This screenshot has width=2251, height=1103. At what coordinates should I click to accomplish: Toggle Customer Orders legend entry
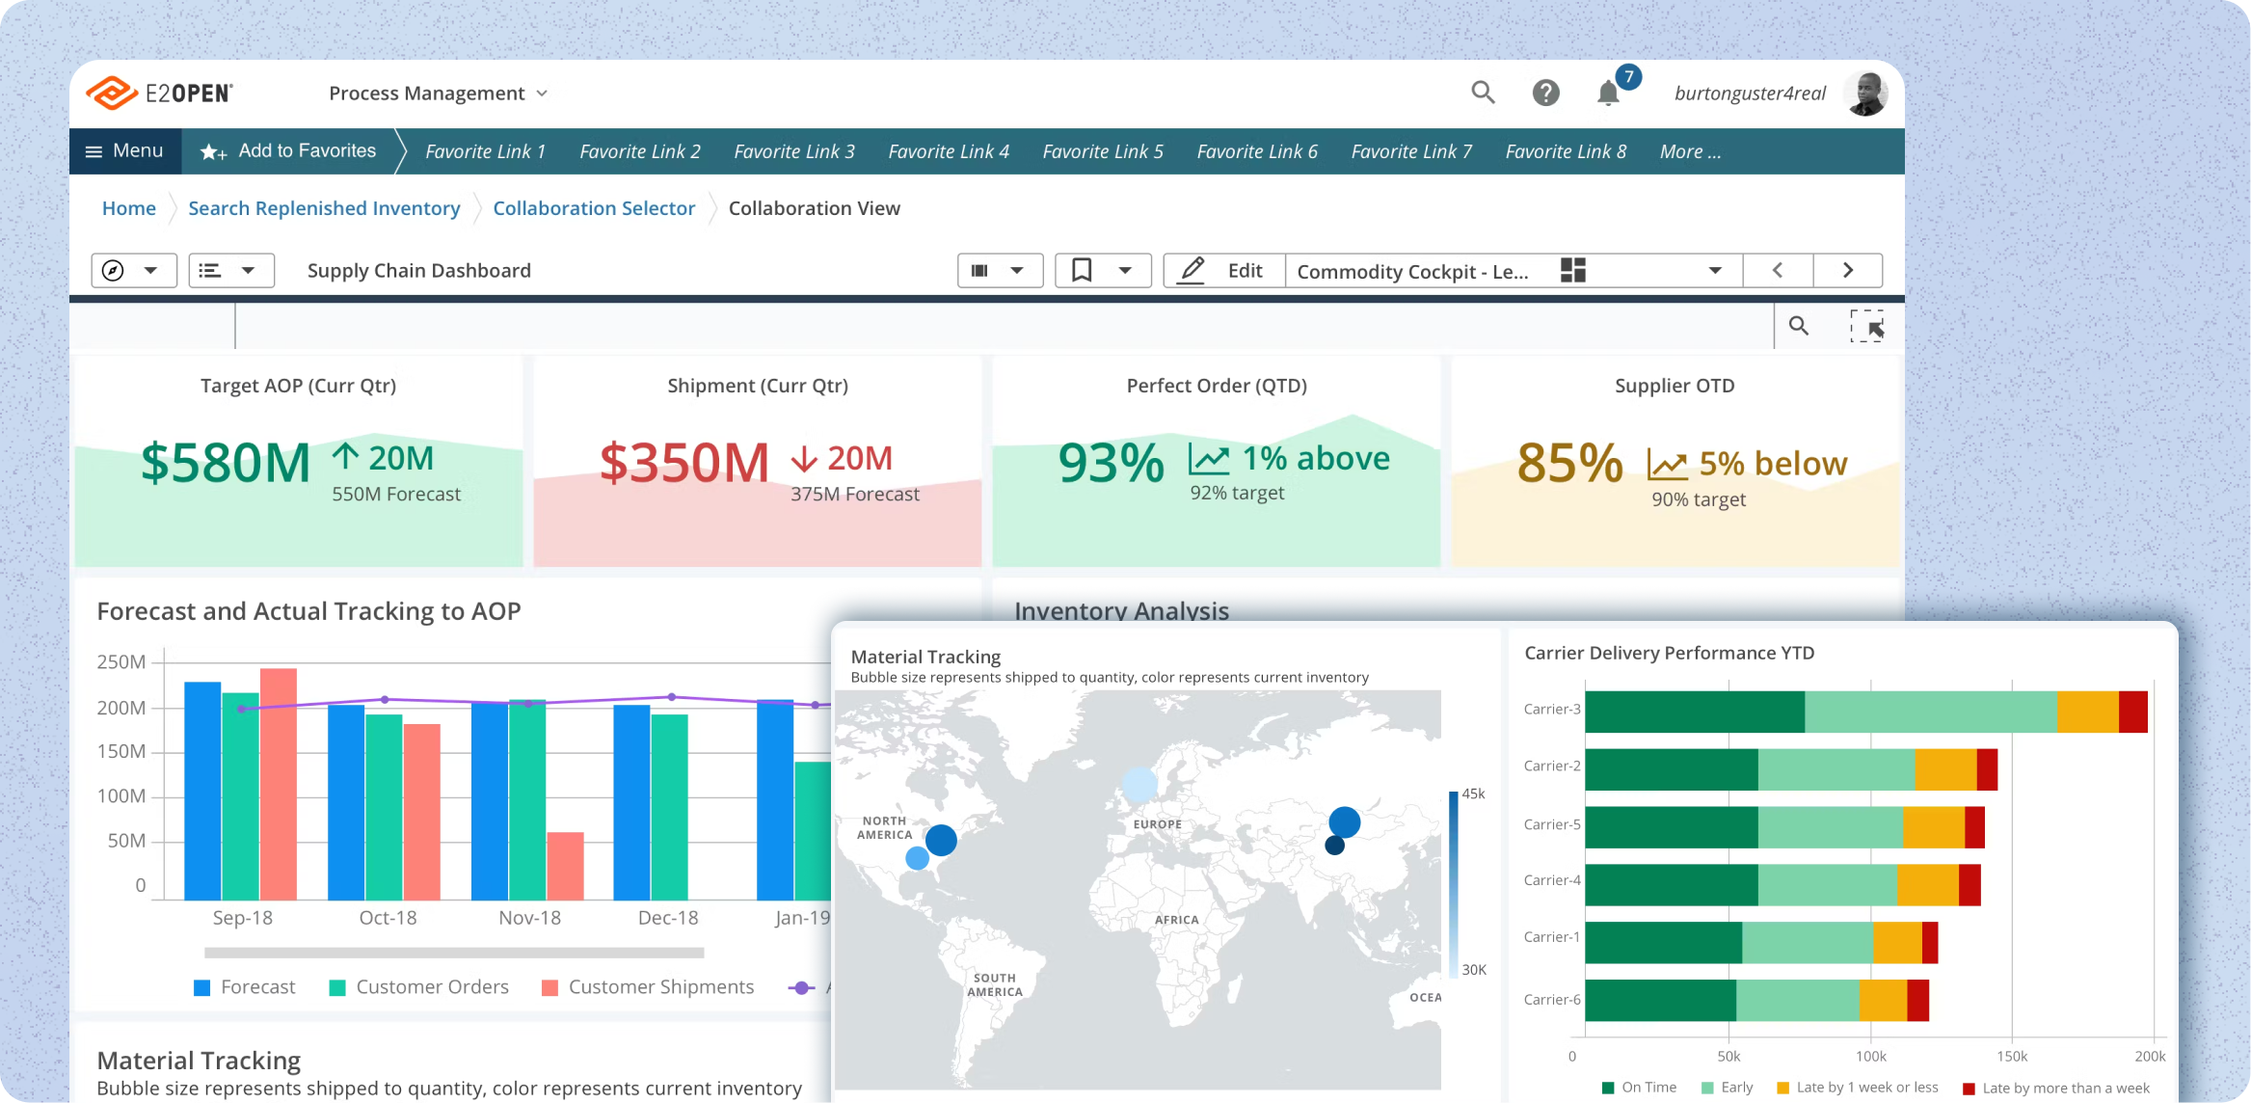point(418,987)
